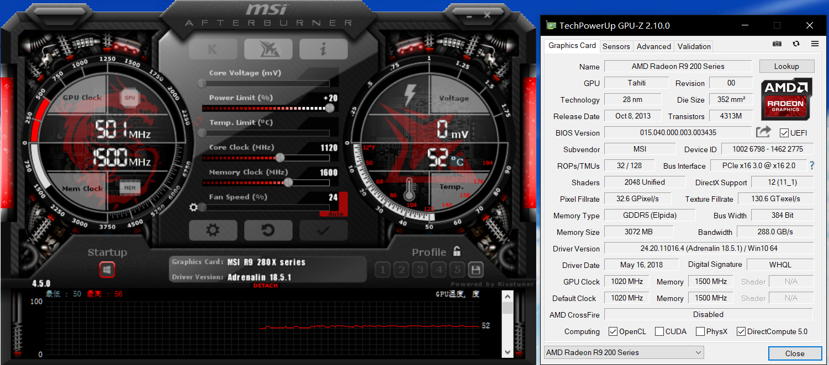Image resolution: width=829 pixels, height=365 pixels.
Task: Click the AMD Radeon Graphics logo
Action: point(786,99)
